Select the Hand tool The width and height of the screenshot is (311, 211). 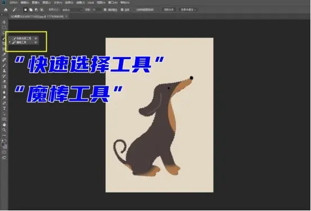[4, 124]
